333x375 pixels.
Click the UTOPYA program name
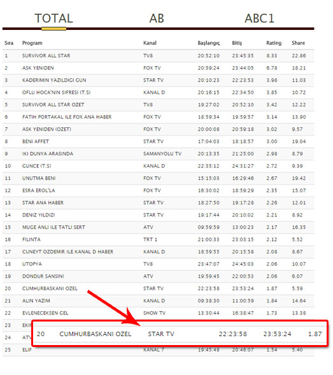32,264
